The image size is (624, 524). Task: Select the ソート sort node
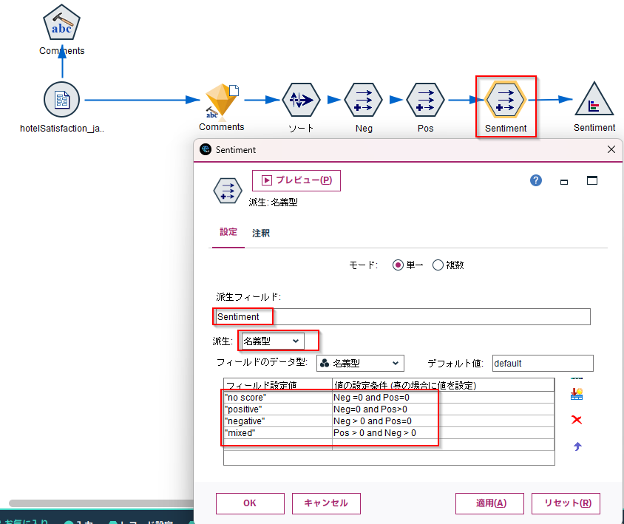301,100
